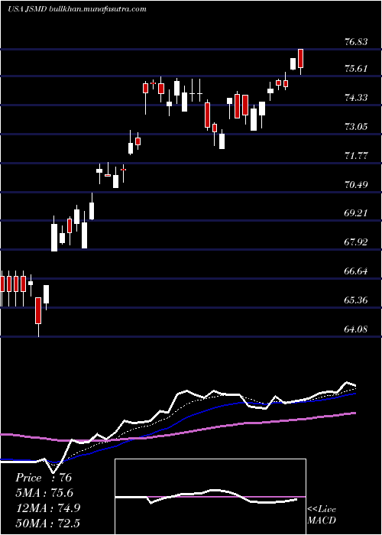Click the 64.08 price axis label

(356, 329)
